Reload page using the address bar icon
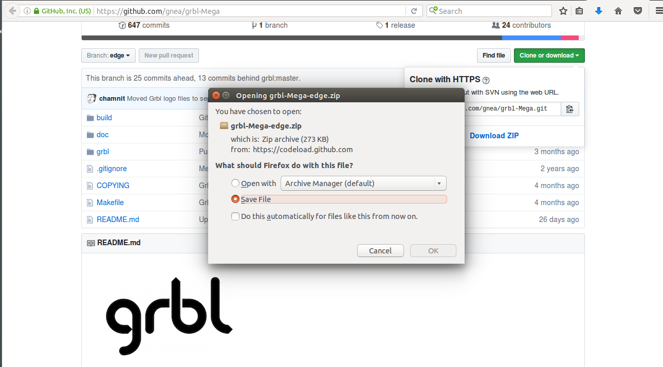 pos(414,11)
